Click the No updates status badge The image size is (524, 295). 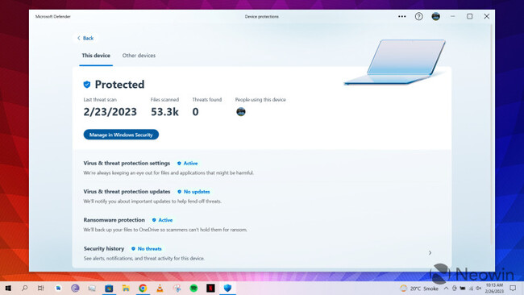tap(193, 192)
